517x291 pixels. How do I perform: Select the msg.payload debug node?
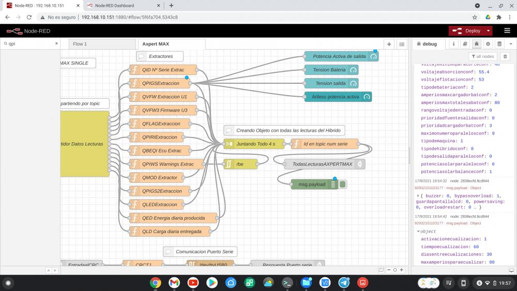(314, 185)
